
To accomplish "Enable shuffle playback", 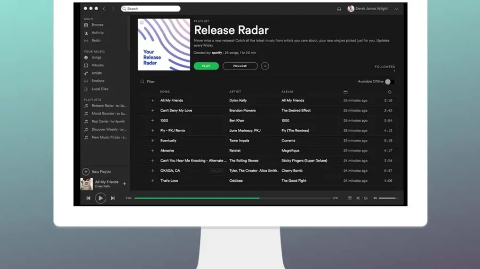I will tap(358, 198).
